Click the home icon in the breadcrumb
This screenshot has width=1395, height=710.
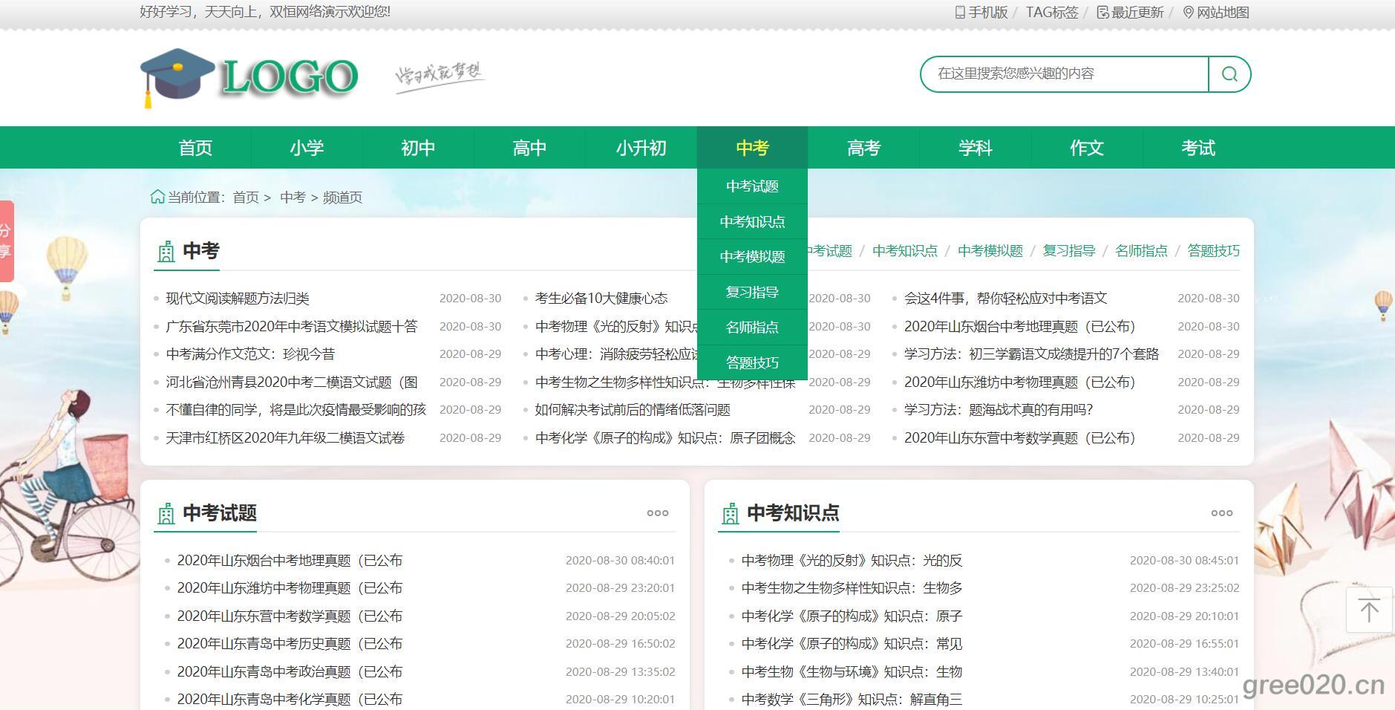click(x=157, y=197)
